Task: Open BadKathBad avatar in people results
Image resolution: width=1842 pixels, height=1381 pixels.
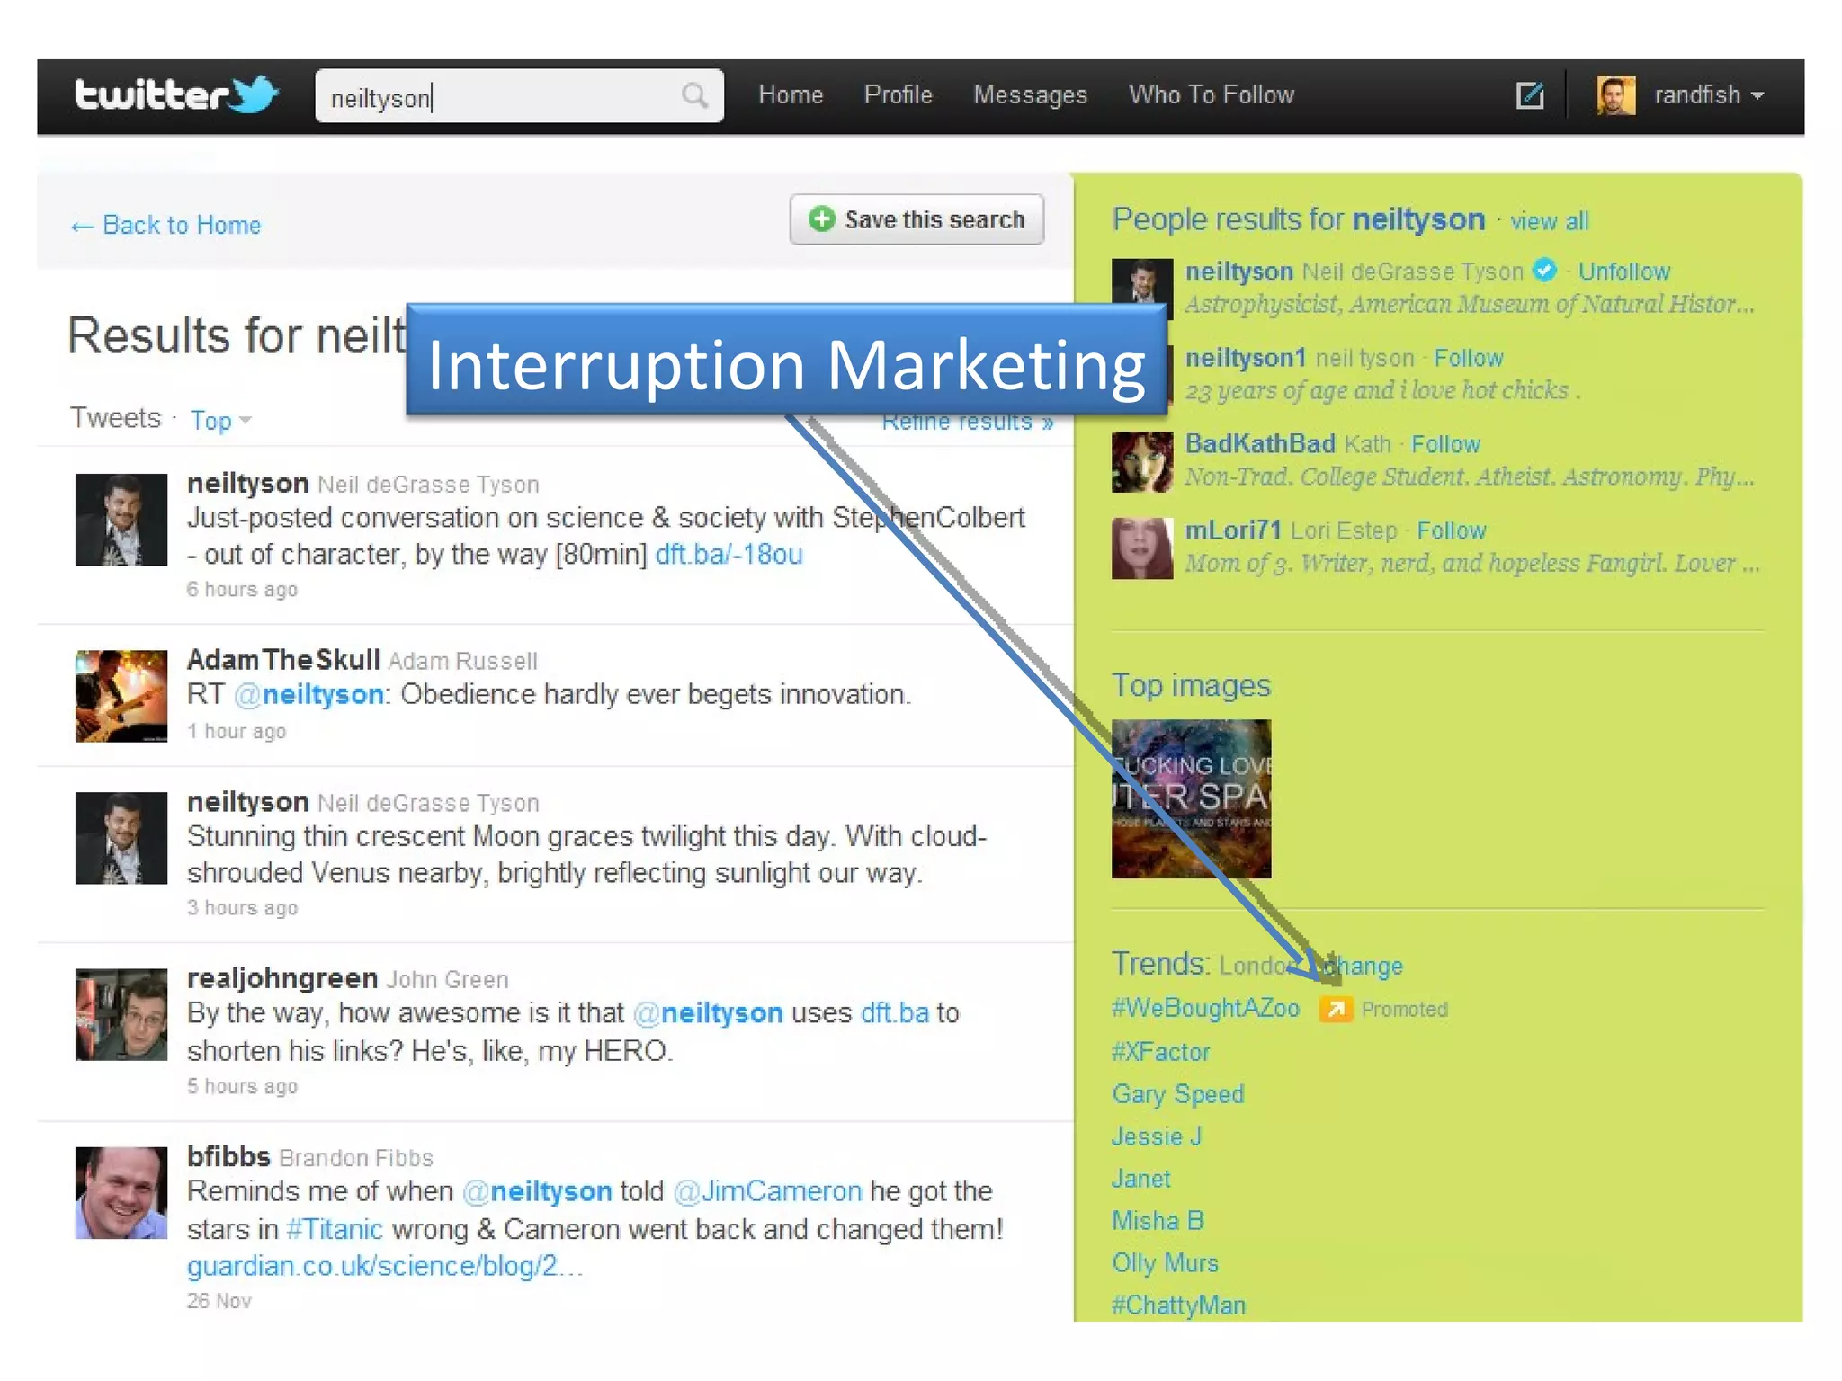Action: point(1142,462)
